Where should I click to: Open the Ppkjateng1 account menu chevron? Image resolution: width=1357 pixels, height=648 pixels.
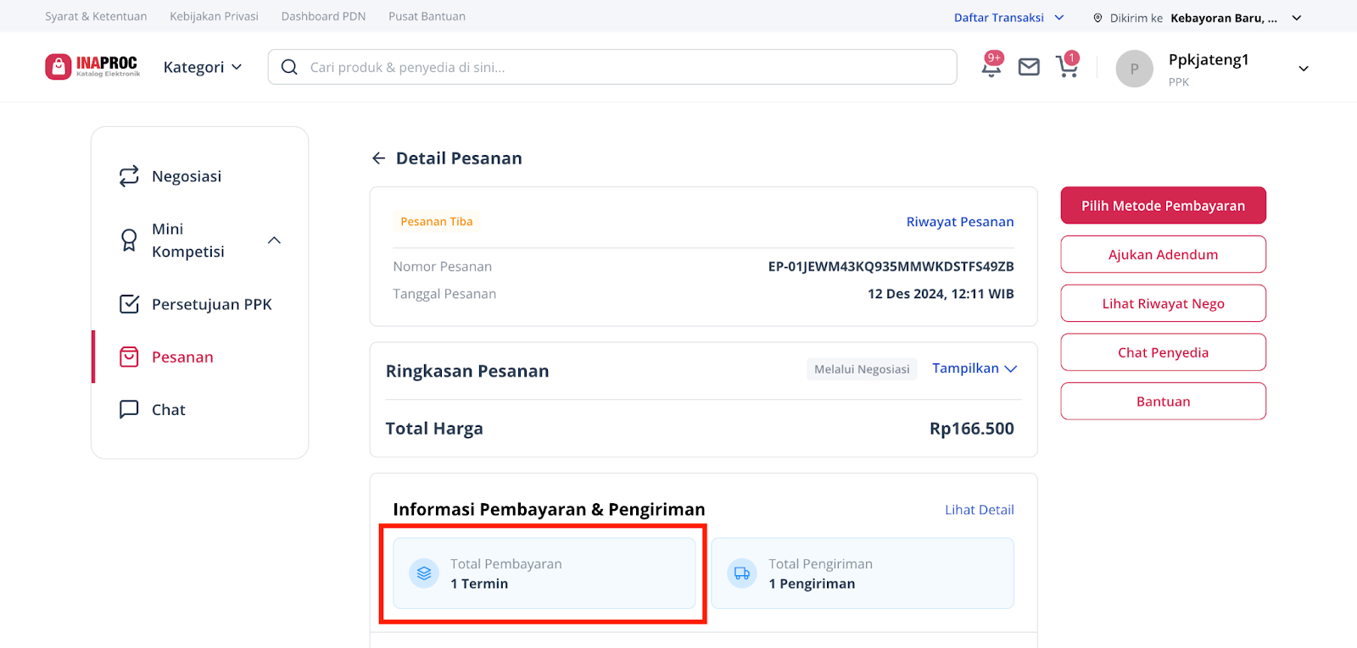(1304, 69)
